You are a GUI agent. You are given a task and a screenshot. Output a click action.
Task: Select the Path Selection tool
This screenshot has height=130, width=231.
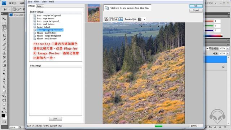(4, 87)
